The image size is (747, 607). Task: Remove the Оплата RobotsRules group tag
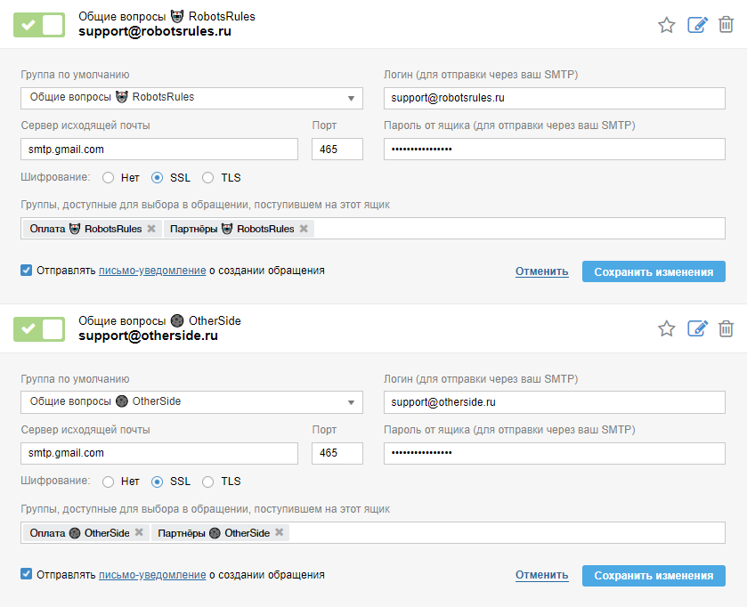[151, 229]
